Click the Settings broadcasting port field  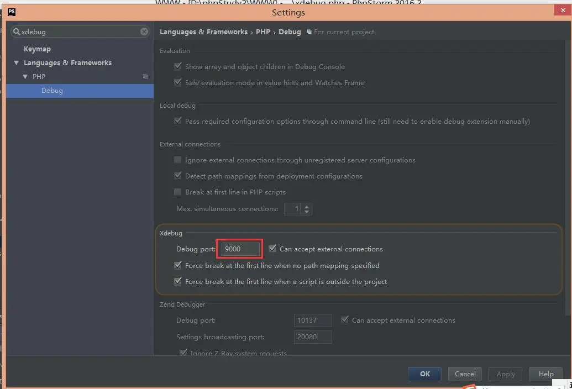click(x=313, y=337)
